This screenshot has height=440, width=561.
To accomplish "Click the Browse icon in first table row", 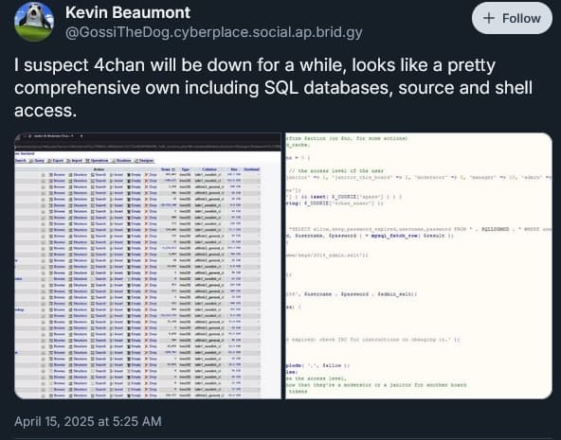I will tap(51, 175).
